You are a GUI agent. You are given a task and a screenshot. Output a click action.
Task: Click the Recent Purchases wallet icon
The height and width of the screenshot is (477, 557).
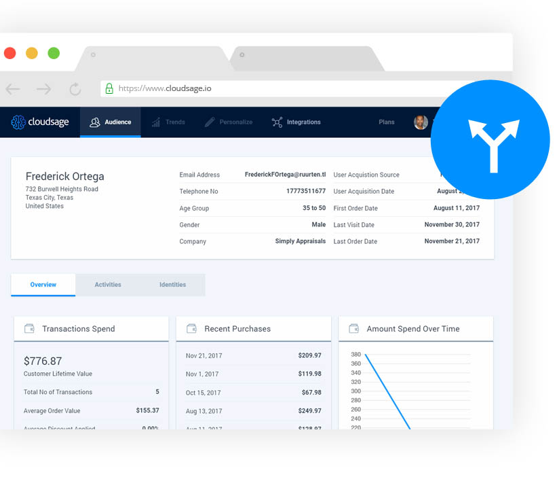tap(191, 329)
